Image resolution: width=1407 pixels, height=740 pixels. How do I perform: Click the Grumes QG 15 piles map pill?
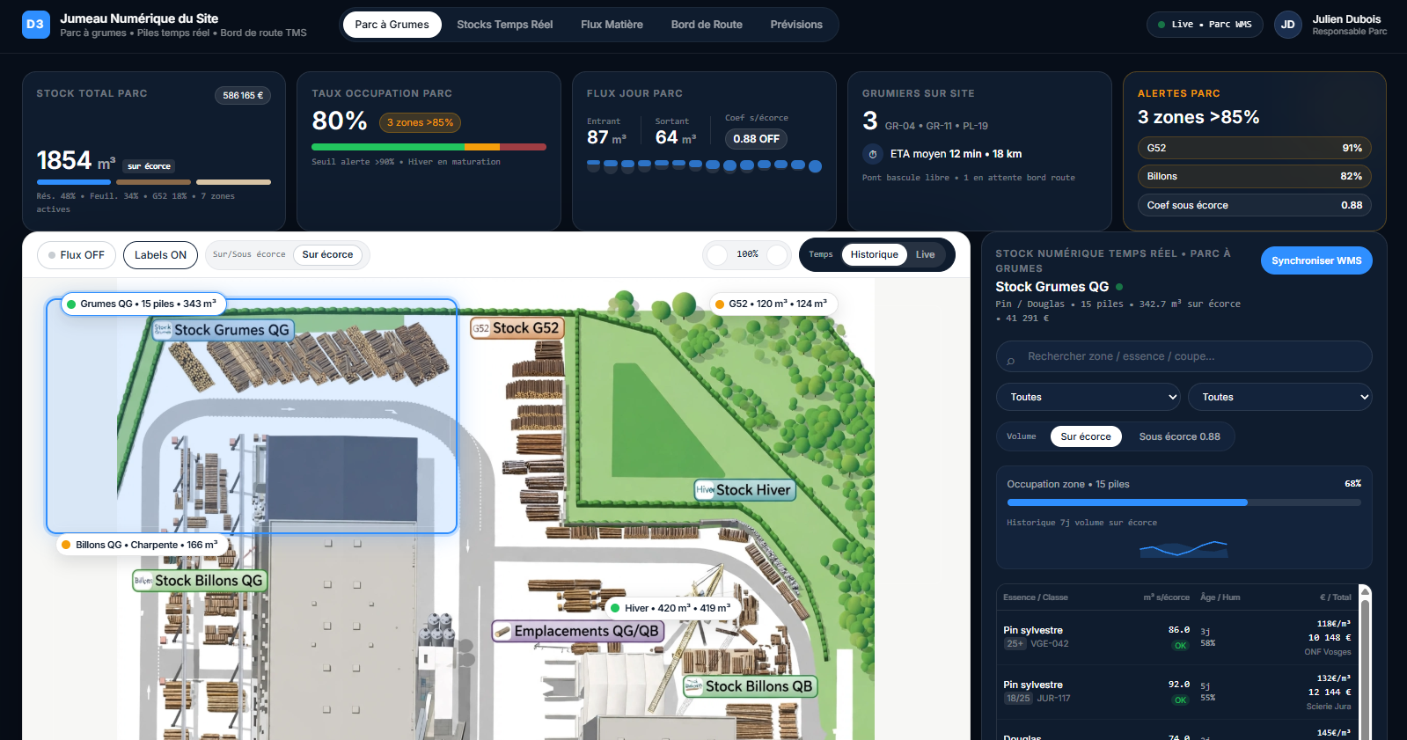[x=143, y=304]
